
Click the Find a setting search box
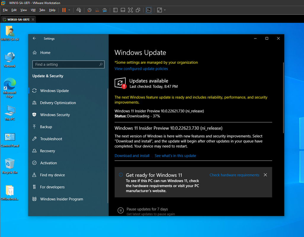tap(68, 64)
